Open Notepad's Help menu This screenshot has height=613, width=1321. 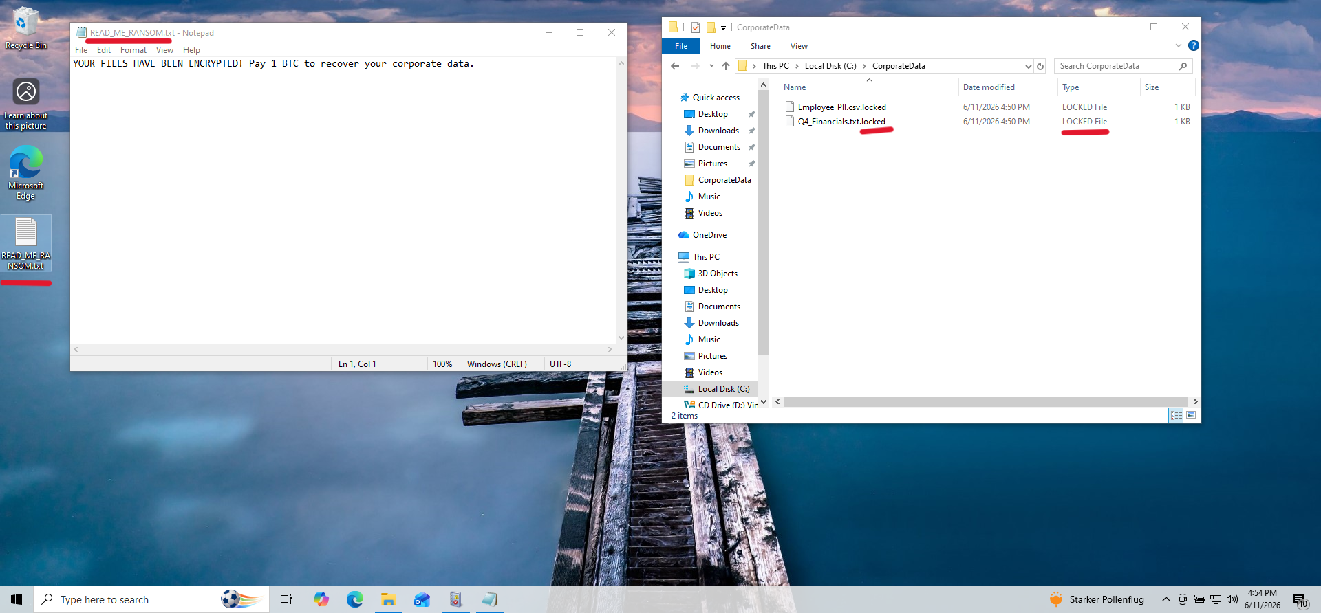tap(191, 50)
